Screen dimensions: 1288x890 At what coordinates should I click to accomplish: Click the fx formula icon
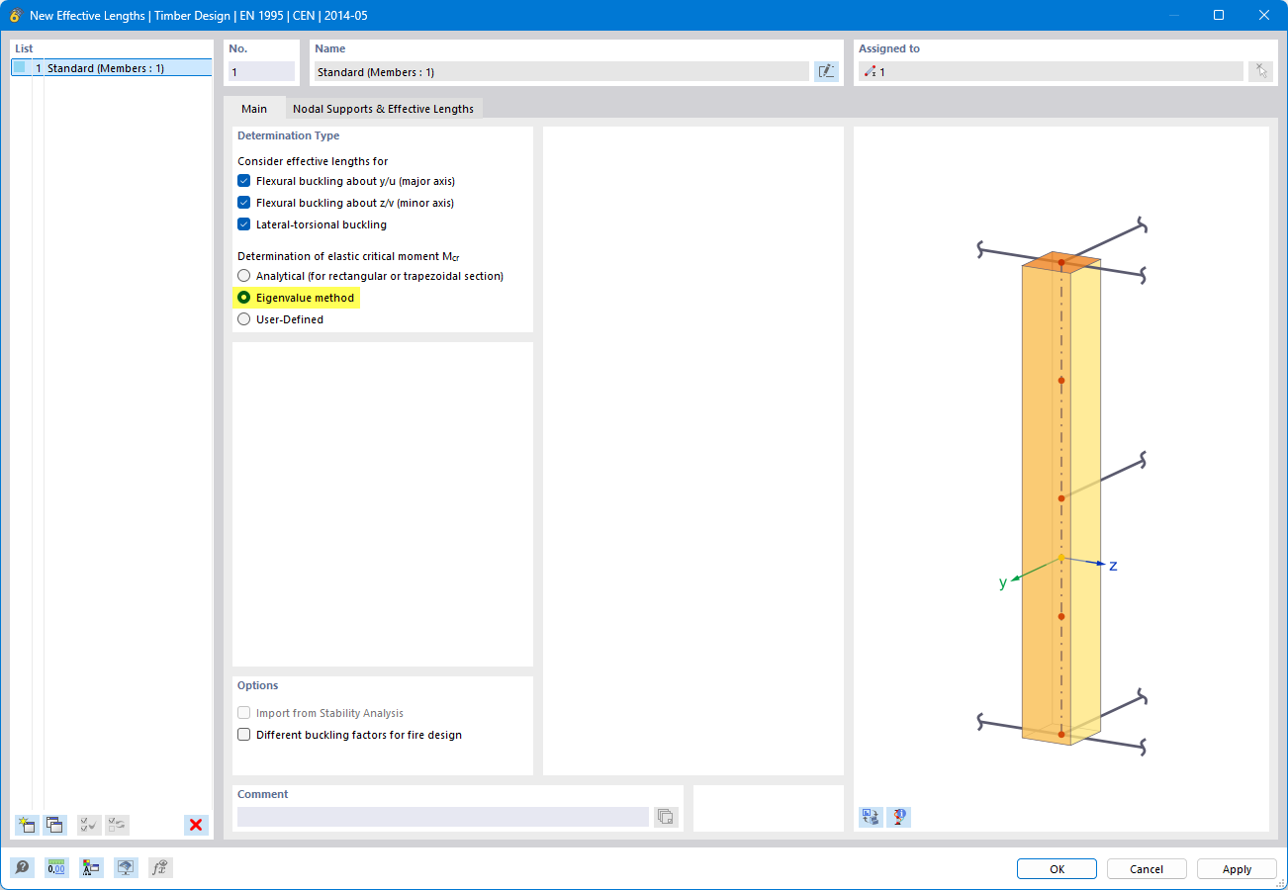click(x=160, y=868)
